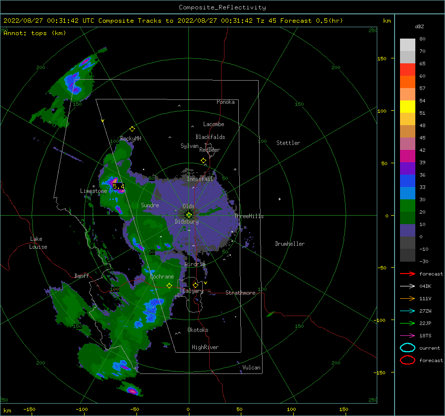This screenshot has height=416, width=445.
Task: Click the Sundre town label
Action: point(150,205)
